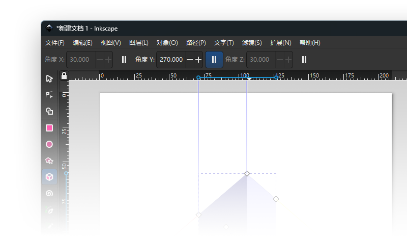407x237 pixels.
Task: Select the Spiral tool
Action: point(49,193)
